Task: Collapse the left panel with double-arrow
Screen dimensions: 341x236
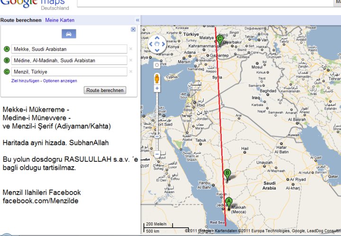Action: [x=137, y=20]
